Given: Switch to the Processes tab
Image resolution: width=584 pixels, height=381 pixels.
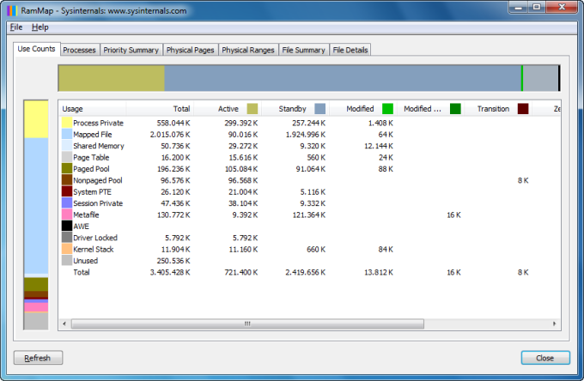Looking at the screenshot, I should coord(79,50).
